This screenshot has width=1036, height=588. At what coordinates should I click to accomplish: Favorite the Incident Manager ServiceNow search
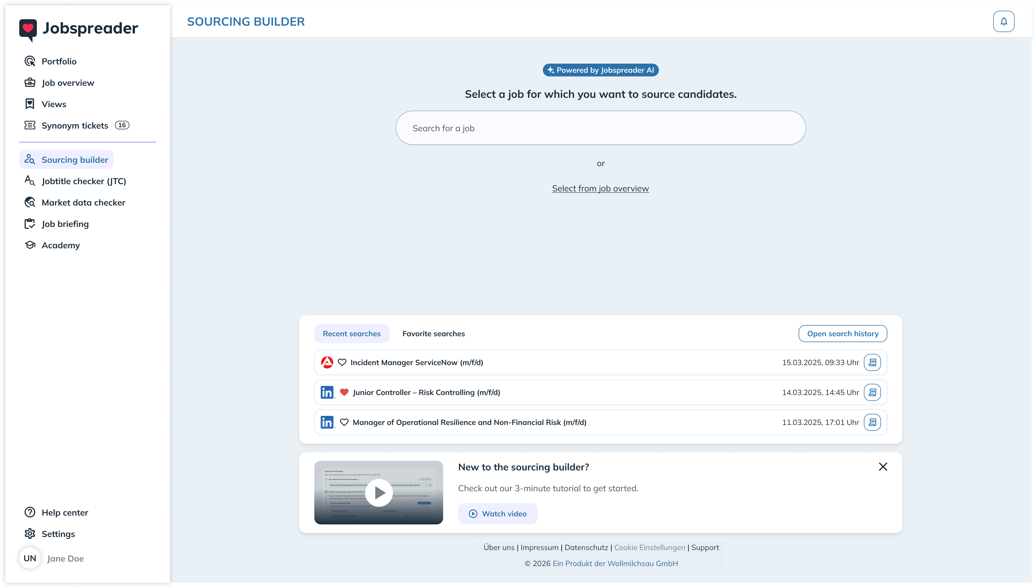point(342,362)
